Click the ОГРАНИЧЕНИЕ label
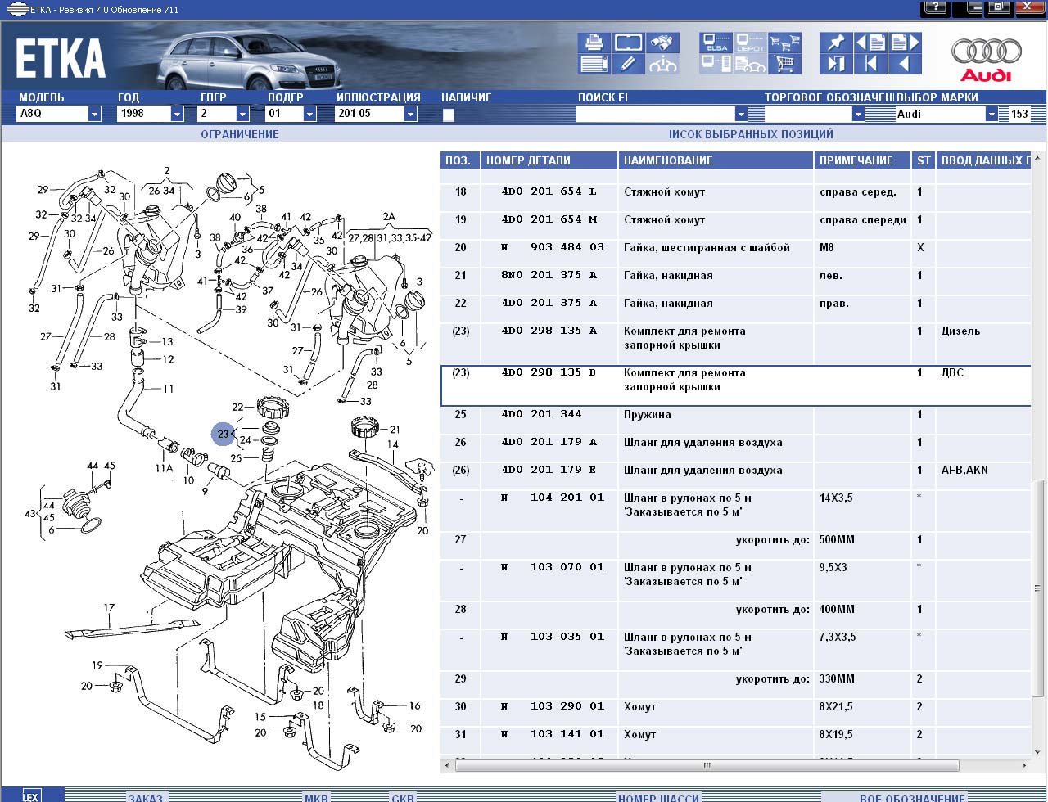 (x=240, y=134)
